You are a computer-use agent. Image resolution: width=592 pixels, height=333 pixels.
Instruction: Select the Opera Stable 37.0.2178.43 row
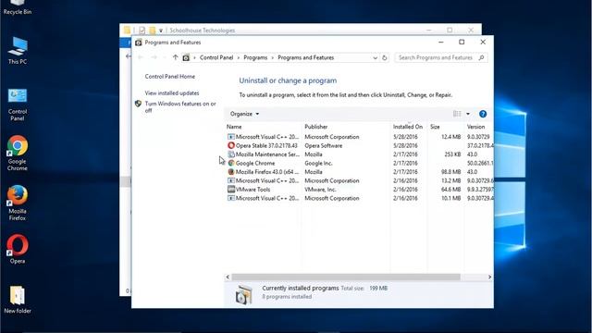pyautogui.click(x=360, y=145)
